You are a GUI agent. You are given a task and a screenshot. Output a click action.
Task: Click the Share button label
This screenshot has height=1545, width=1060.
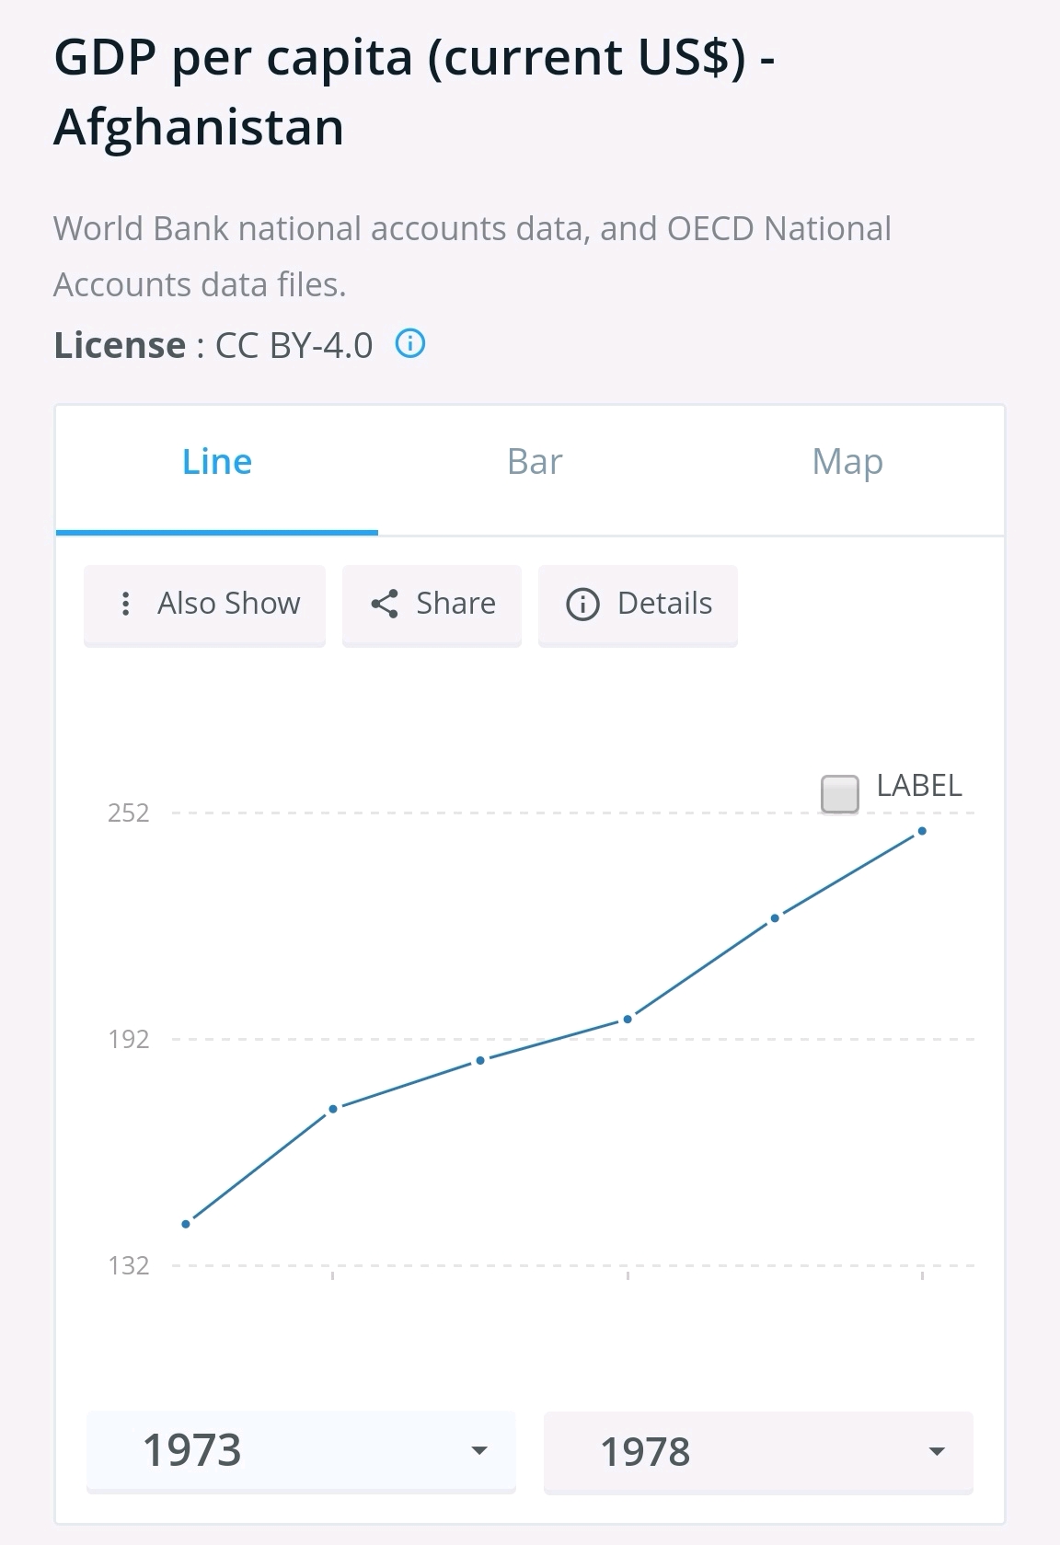(455, 604)
